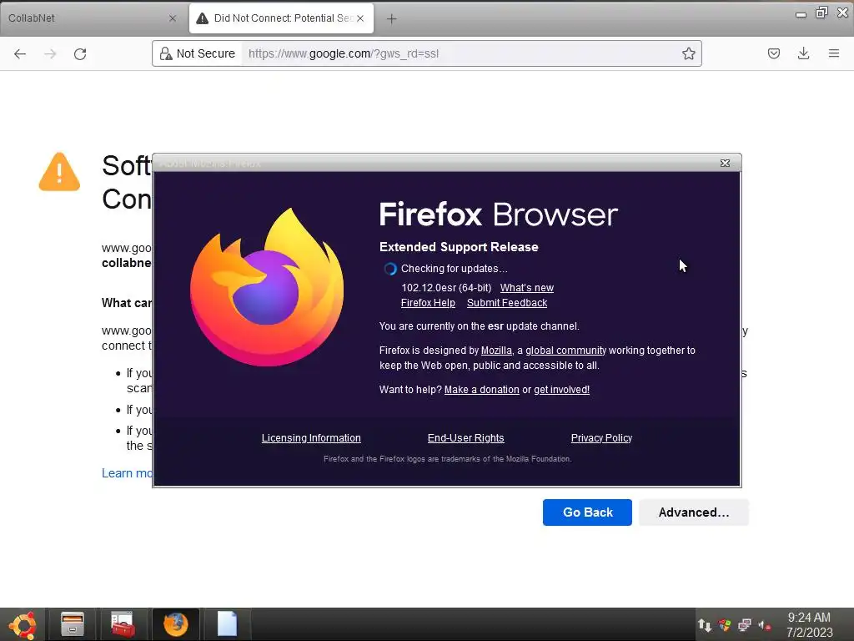The image size is (854, 641).
Task: Close the CollabNet tab
Action: pos(173,18)
